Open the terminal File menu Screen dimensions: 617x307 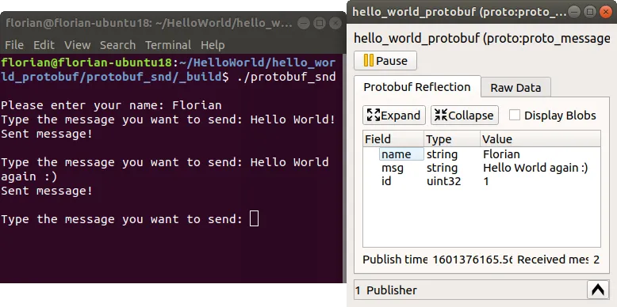click(x=14, y=45)
